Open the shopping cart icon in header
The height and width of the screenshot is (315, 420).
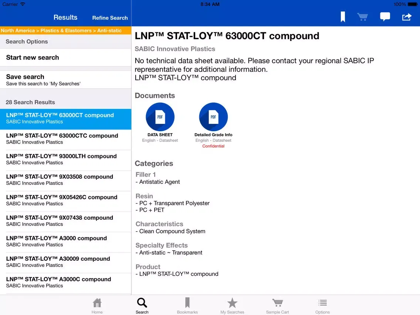pos(362,17)
